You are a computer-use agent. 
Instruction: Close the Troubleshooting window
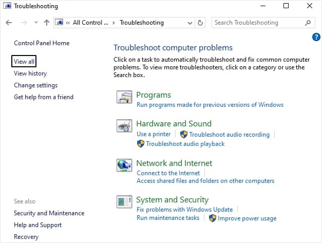click(x=310, y=6)
